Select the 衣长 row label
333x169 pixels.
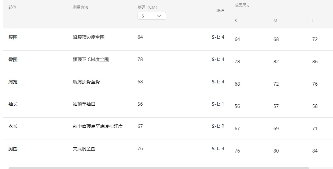point(13,126)
